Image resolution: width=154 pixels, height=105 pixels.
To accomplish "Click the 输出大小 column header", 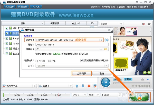I will point(76,23).
